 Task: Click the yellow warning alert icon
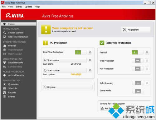46,29
